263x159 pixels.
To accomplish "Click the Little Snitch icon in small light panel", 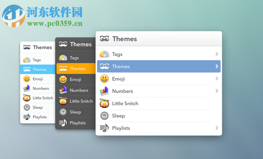I will (x=27, y=98).
